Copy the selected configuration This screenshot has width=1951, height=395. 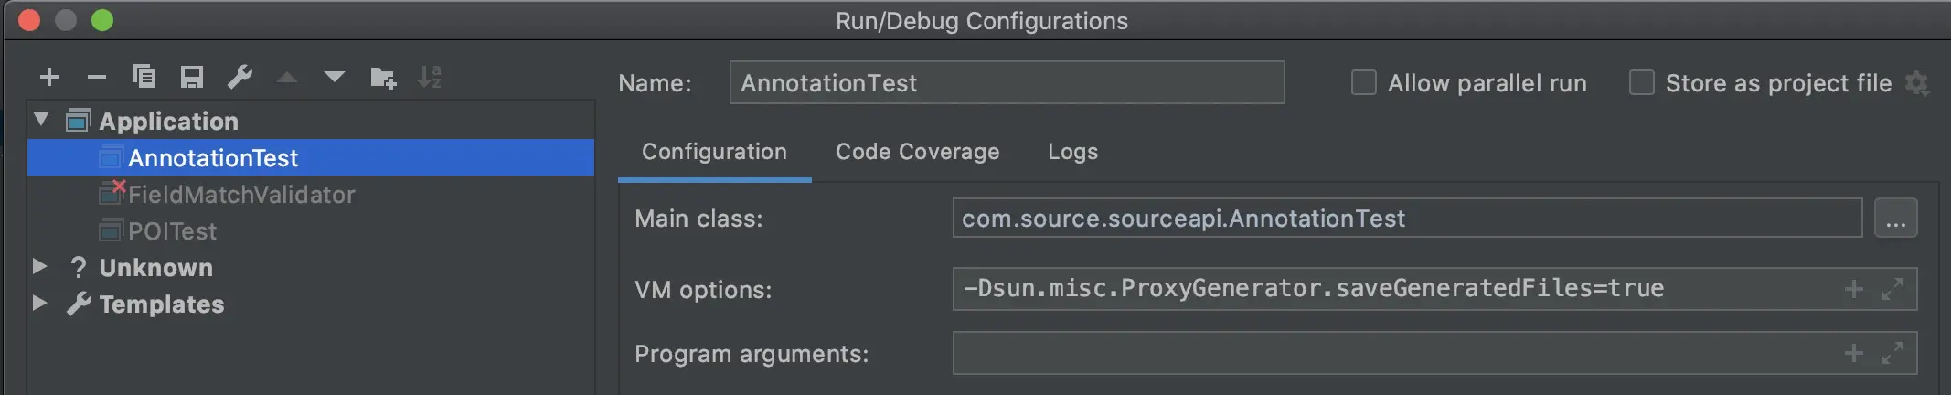point(144,77)
